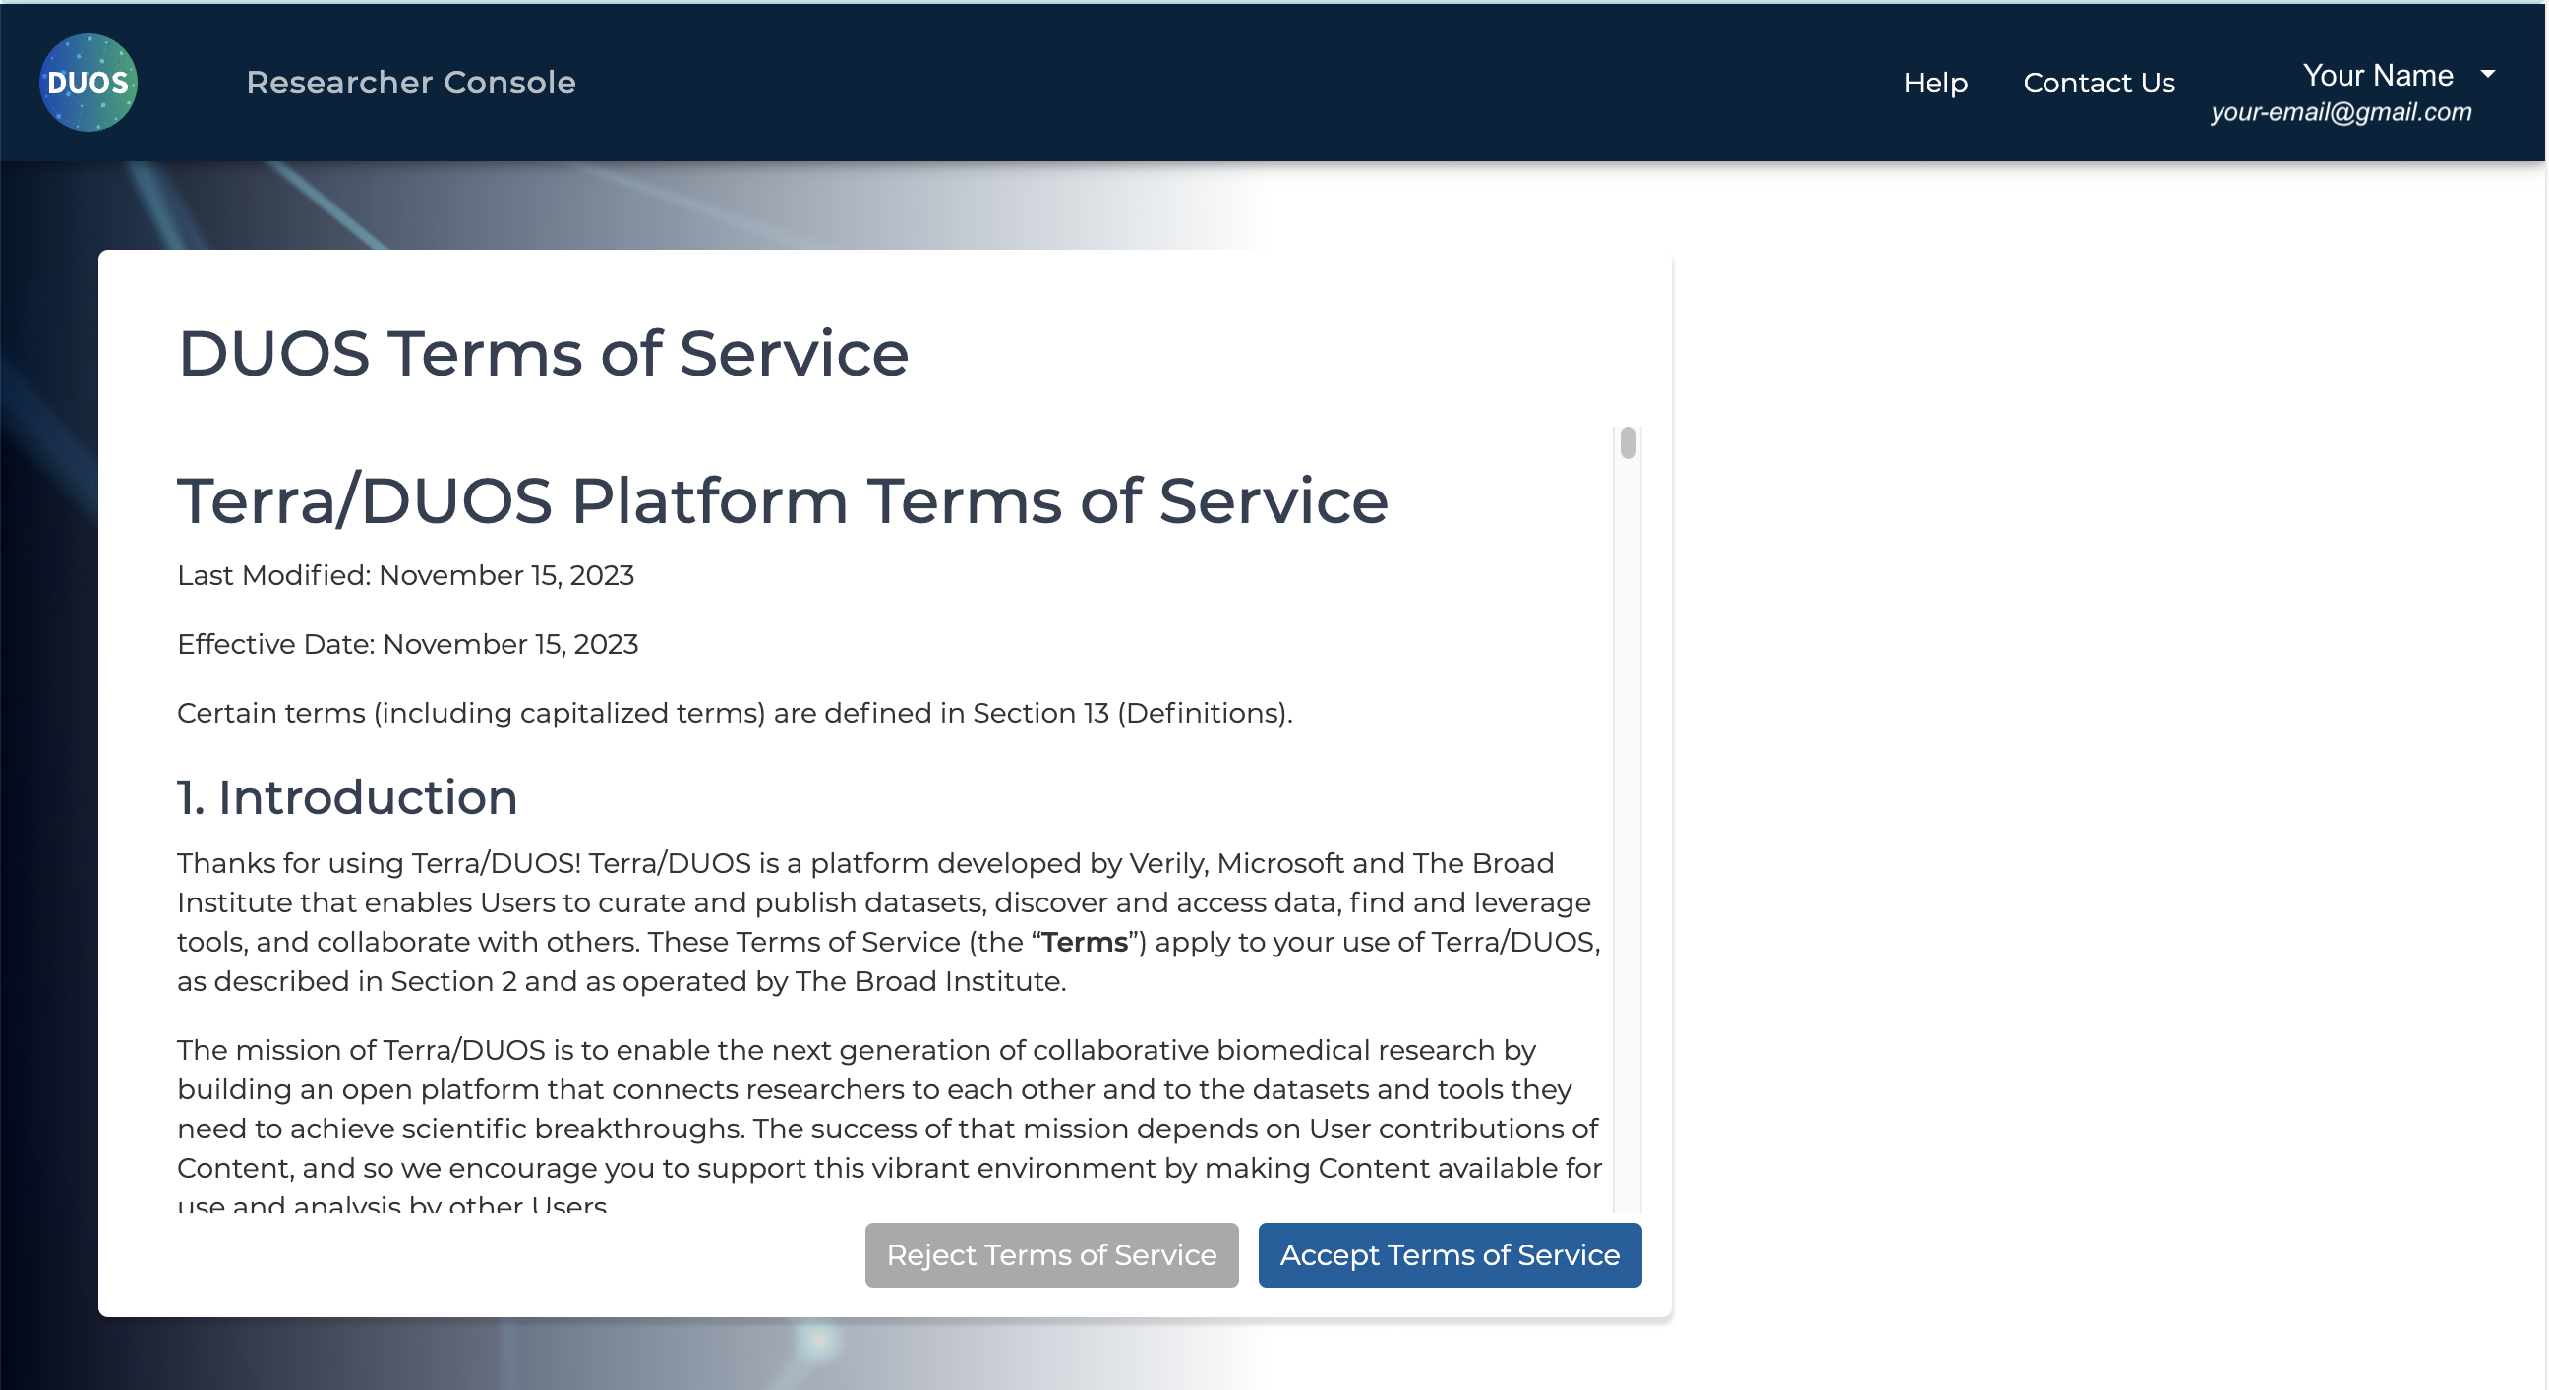Open the Contact Us link
This screenshot has width=2549, height=1390.
2099,84
